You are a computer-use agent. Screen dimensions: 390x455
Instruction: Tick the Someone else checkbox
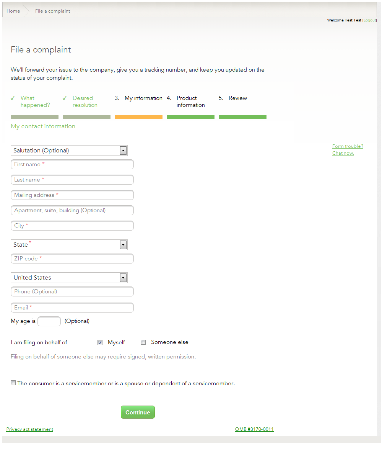pyautogui.click(x=143, y=342)
